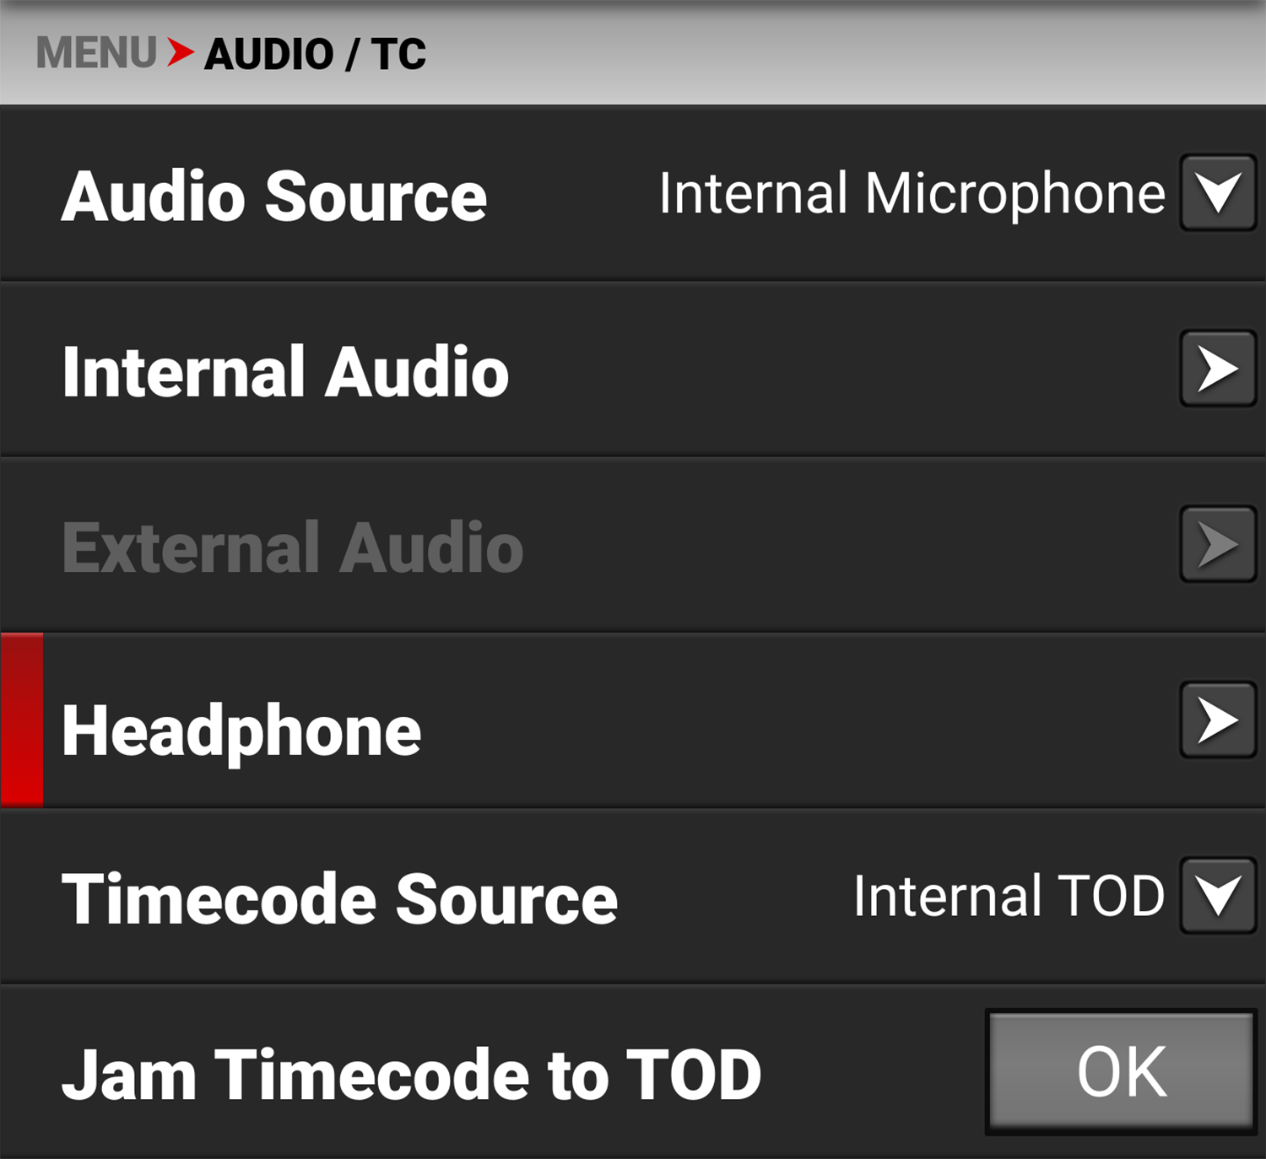Click the grayed External Audio arrow
The image size is (1266, 1159).
pos(1218,546)
